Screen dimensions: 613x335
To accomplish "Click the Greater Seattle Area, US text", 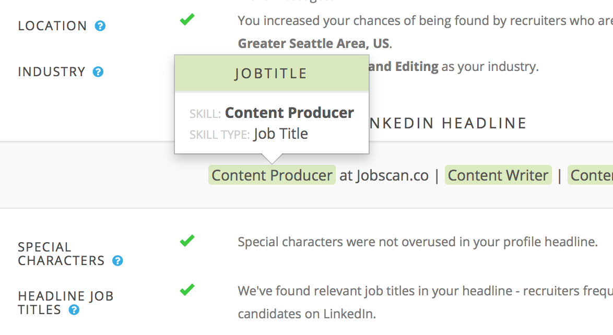I will tap(314, 43).
